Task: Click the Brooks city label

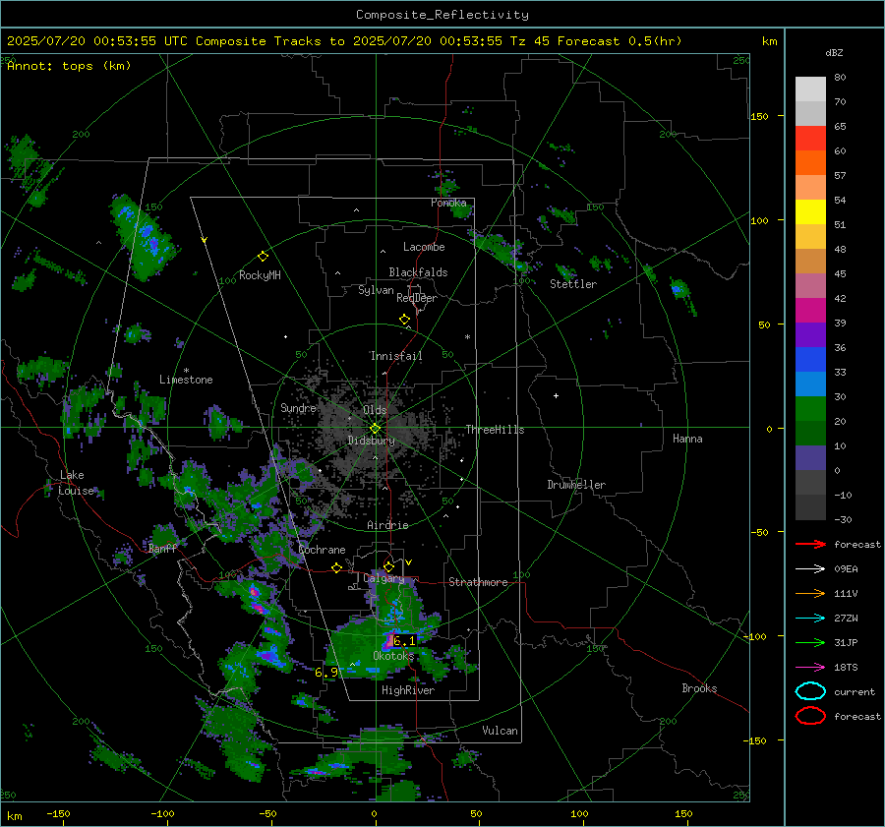Action: coord(699,688)
